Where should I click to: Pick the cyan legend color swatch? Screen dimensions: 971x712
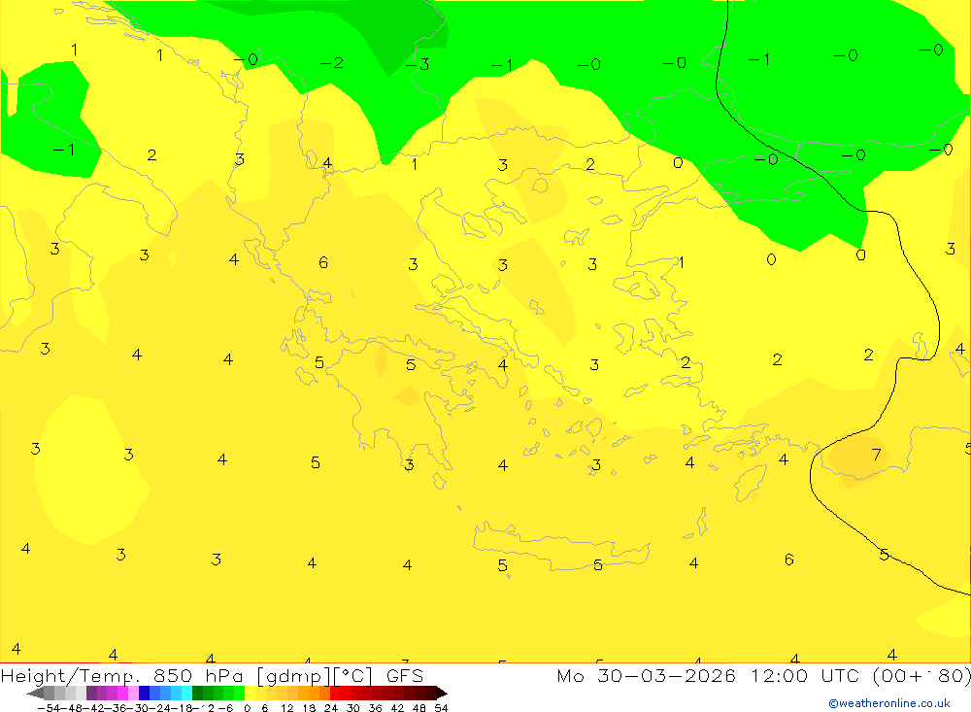coord(186,693)
